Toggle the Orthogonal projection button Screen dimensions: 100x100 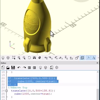click(82, 58)
